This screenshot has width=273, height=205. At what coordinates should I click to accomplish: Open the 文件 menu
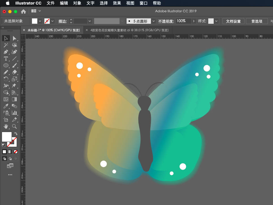51,3
